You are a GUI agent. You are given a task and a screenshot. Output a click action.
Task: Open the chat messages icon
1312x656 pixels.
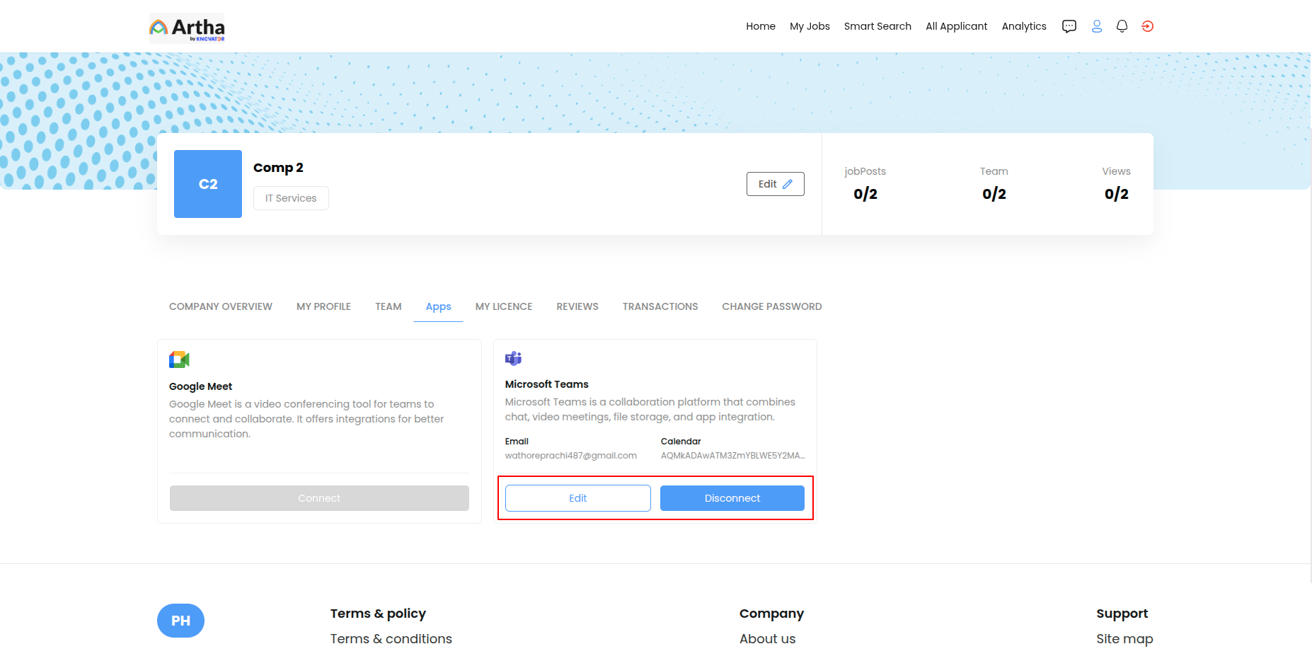[1069, 26]
